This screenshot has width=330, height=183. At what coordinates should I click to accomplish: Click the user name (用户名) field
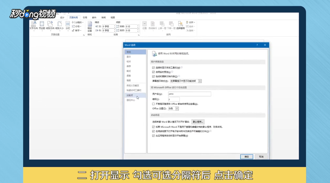click(190, 94)
